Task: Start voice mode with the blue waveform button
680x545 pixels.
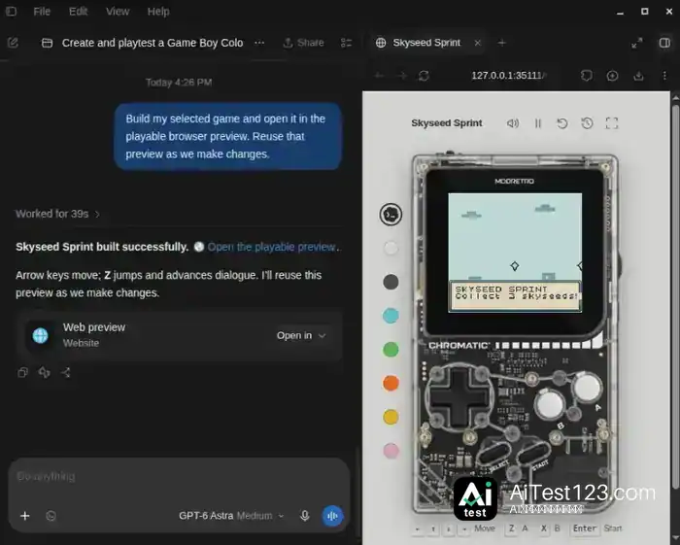Action: [332, 516]
